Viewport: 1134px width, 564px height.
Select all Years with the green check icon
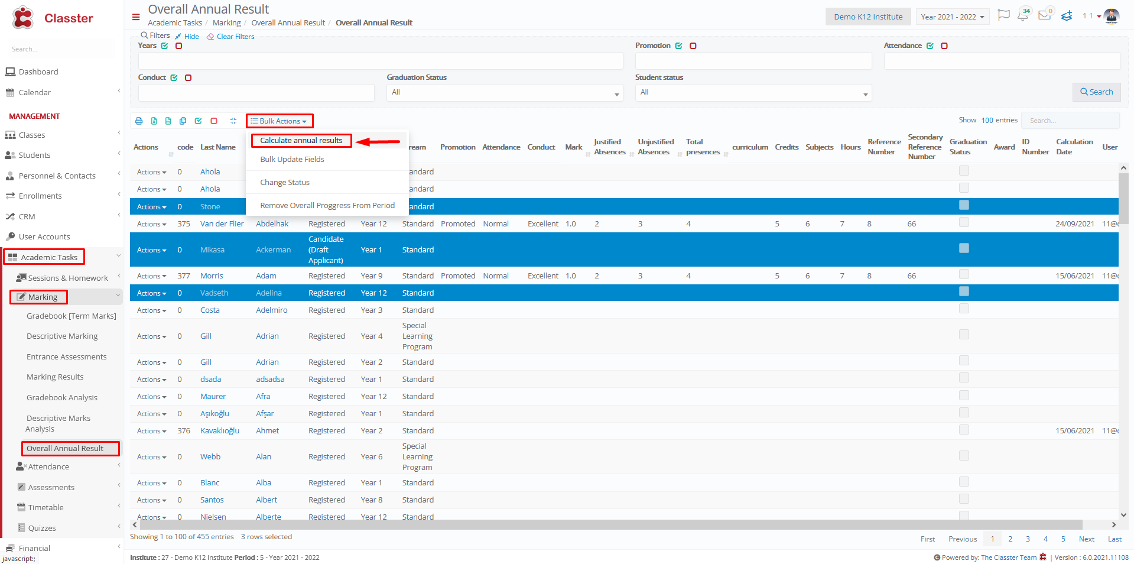tap(164, 46)
